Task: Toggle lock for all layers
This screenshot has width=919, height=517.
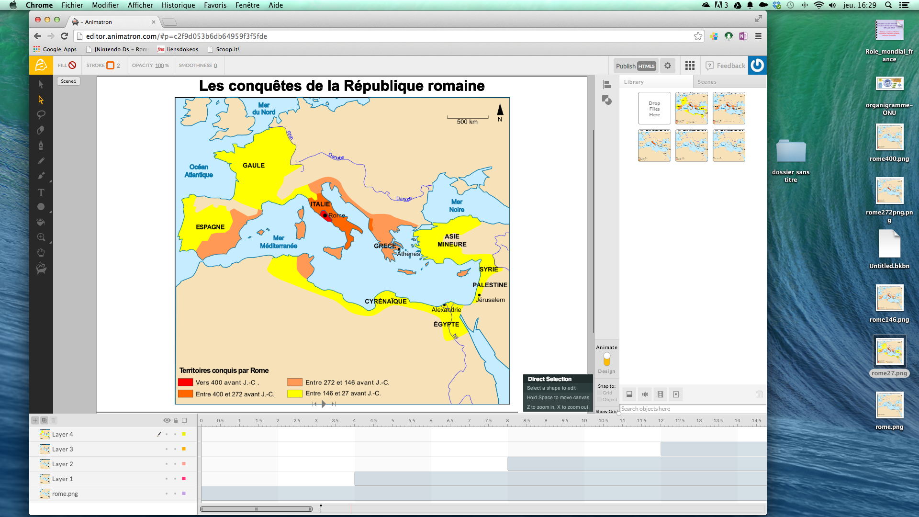Action: pos(176,420)
